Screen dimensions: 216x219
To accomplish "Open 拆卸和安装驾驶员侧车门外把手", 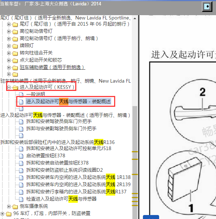I will pos(59,121).
